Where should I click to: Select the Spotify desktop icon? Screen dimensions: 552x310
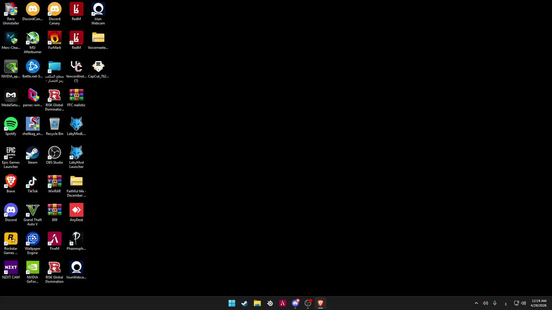(x=11, y=127)
